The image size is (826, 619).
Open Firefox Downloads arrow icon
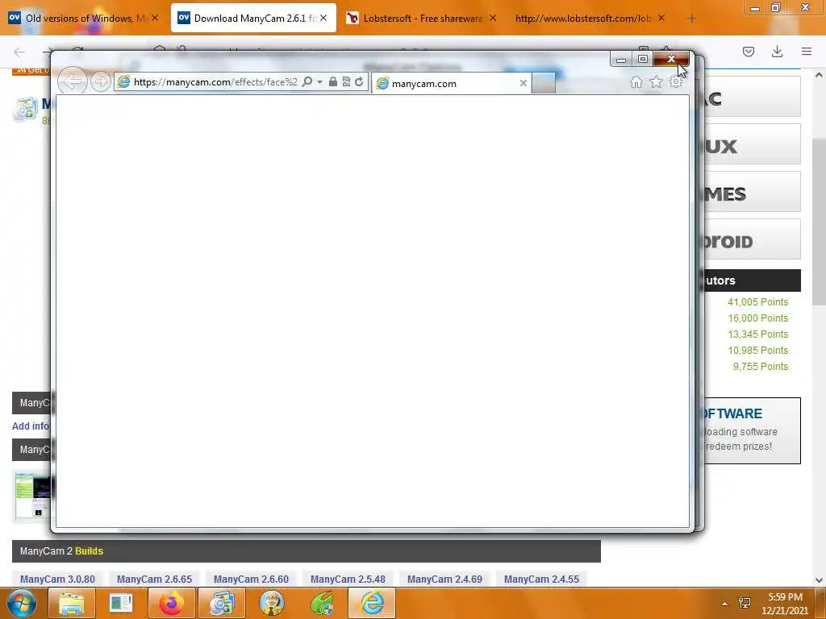point(777,52)
